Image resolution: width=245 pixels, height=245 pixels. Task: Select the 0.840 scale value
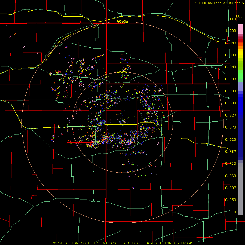[x=231, y=67]
